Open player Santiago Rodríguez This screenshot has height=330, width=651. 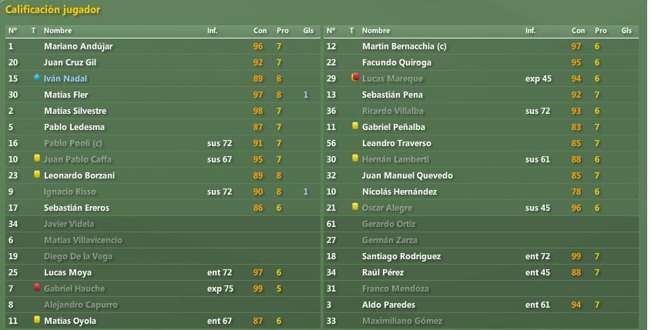tap(401, 257)
